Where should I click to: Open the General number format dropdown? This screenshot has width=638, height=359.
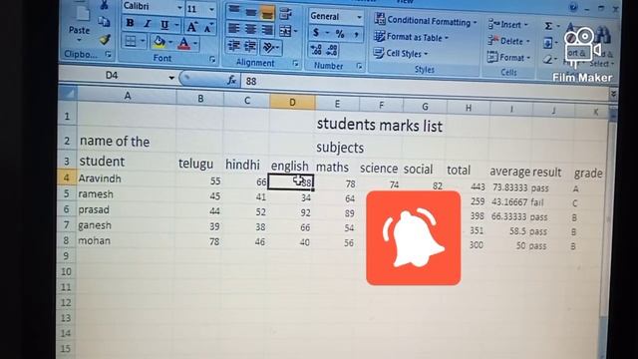(359, 17)
